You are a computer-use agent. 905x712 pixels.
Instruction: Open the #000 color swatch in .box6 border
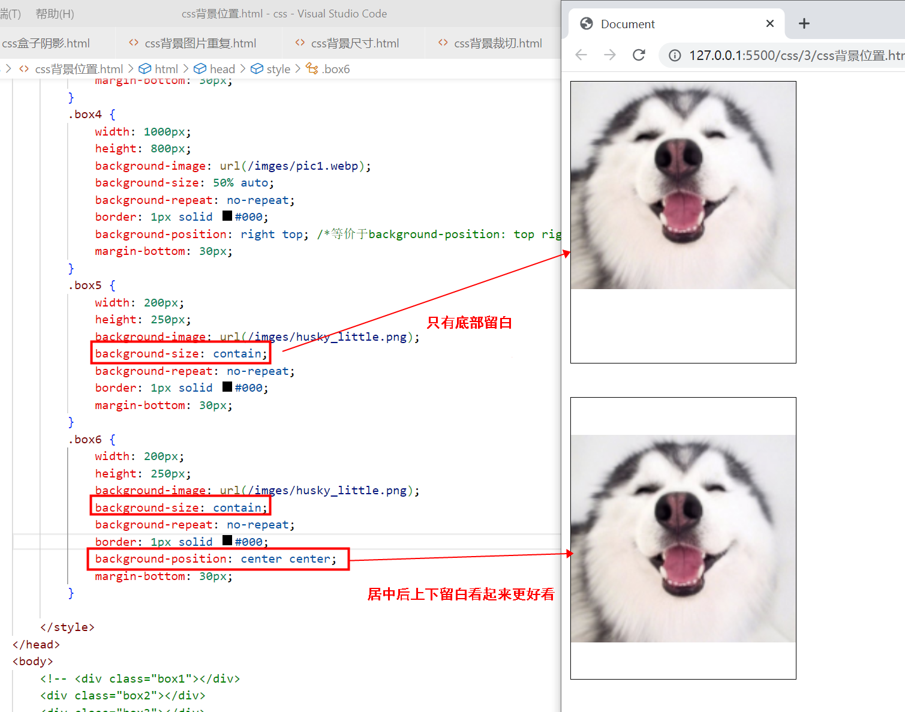coord(227,540)
